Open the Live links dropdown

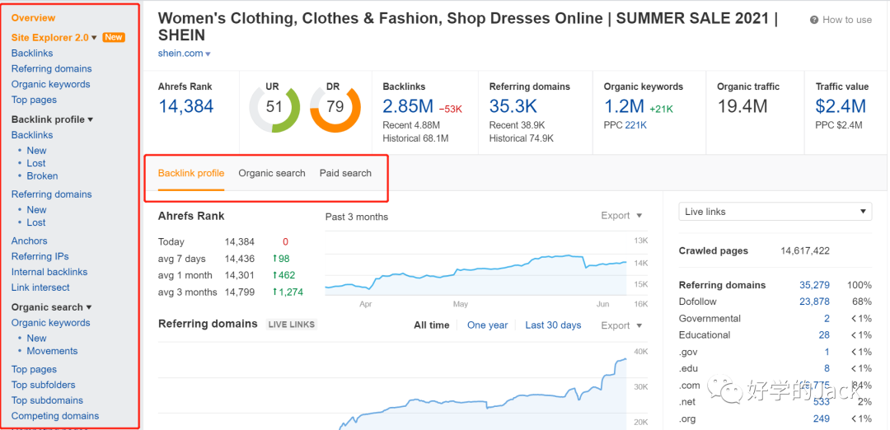tap(775, 212)
